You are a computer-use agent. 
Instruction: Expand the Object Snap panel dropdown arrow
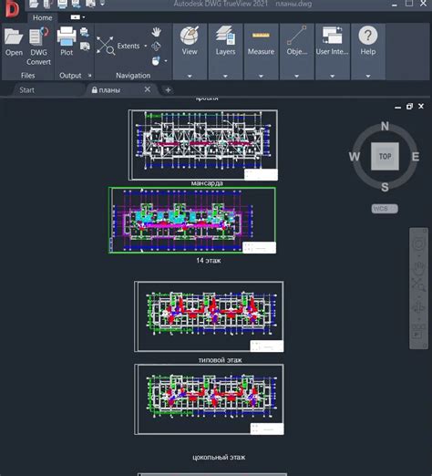(x=296, y=76)
